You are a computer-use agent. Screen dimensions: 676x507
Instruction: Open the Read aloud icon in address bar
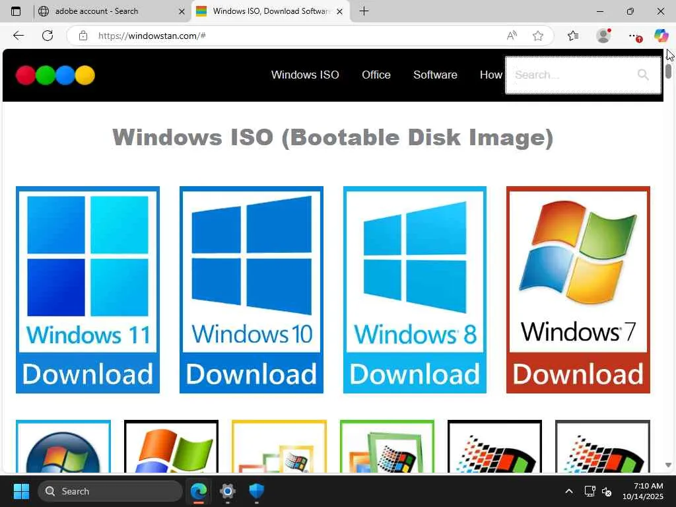coord(512,36)
